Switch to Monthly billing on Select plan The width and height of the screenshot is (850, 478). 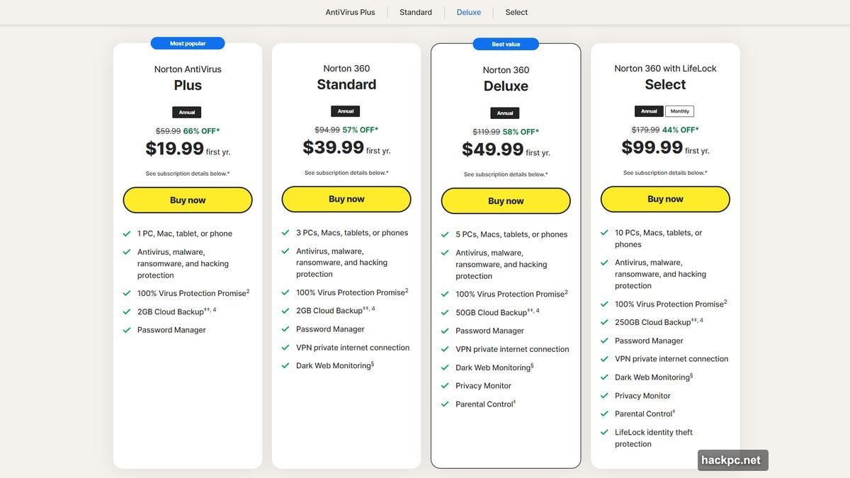pos(679,110)
